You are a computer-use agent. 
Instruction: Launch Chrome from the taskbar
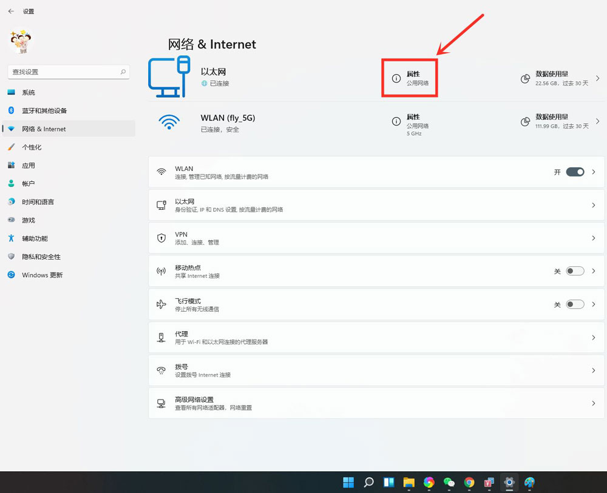click(469, 482)
